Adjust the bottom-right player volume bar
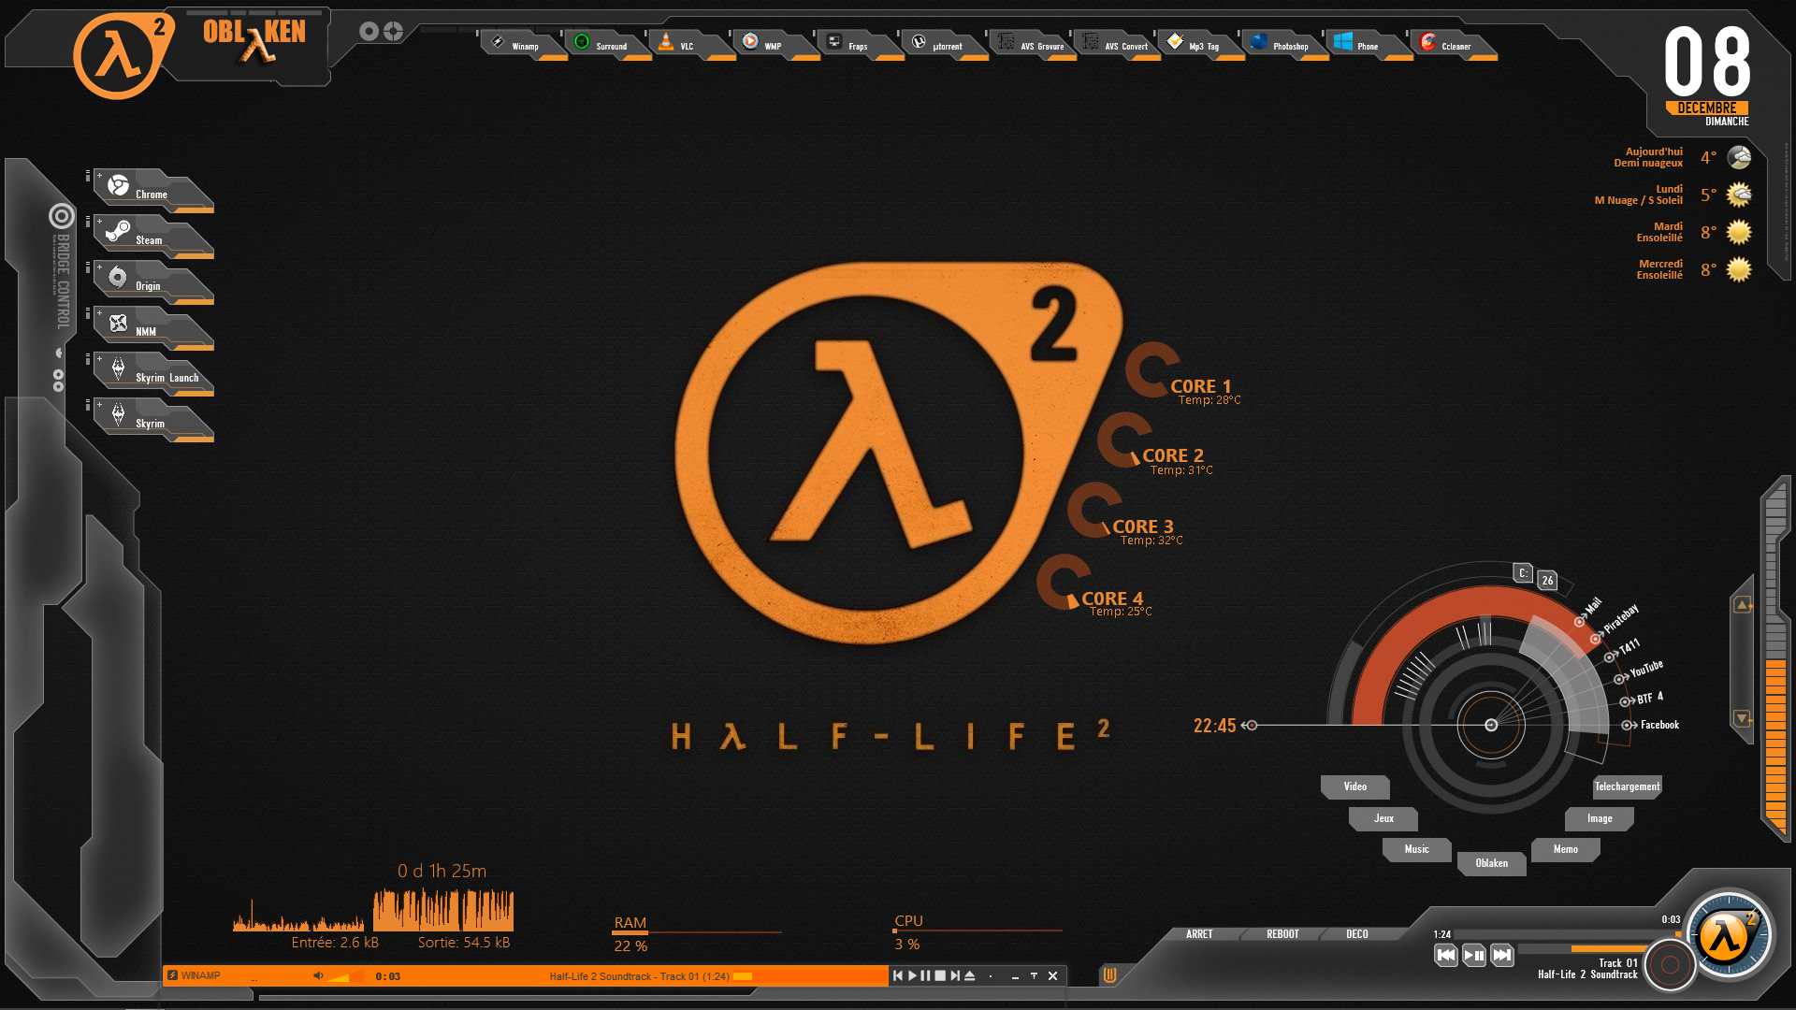 click(1581, 949)
